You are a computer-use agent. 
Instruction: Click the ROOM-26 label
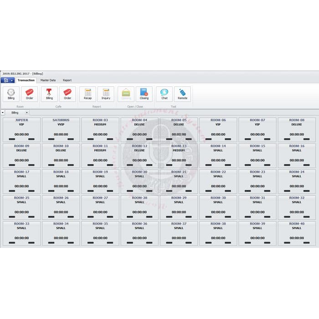tap(61, 198)
